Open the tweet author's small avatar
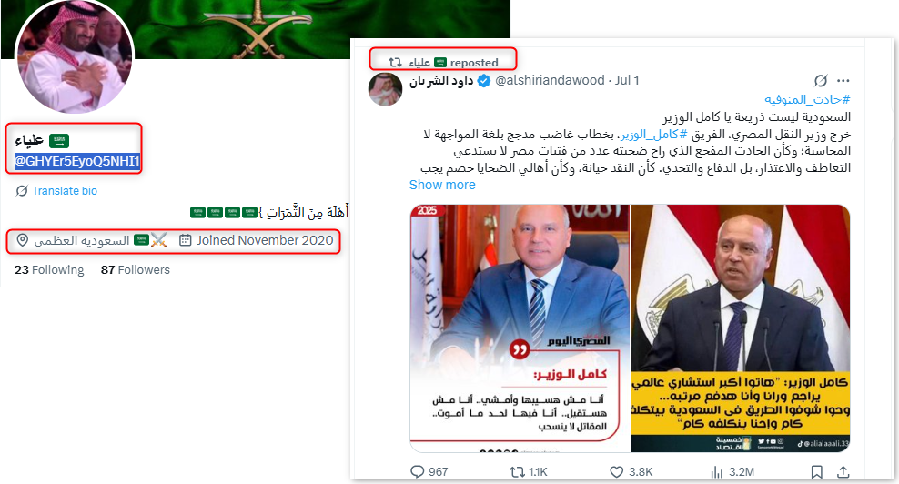Screen dimensions: 899x484 pyautogui.click(x=385, y=89)
